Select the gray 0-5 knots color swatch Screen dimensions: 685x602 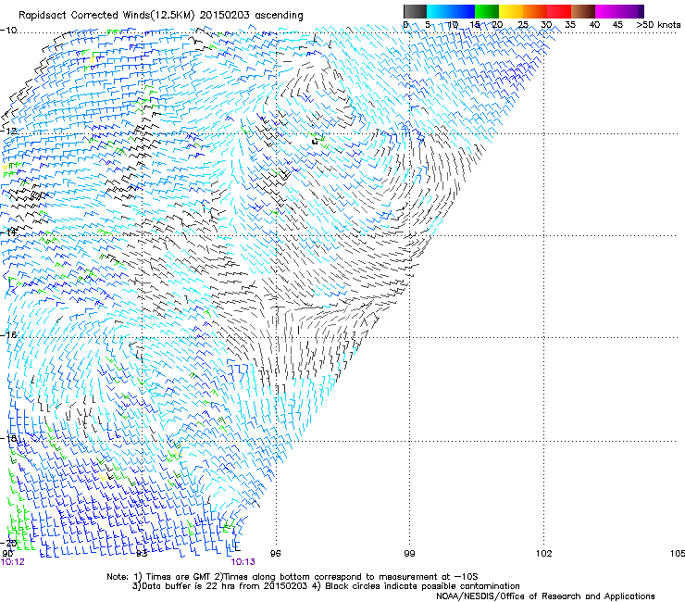tap(415, 11)
